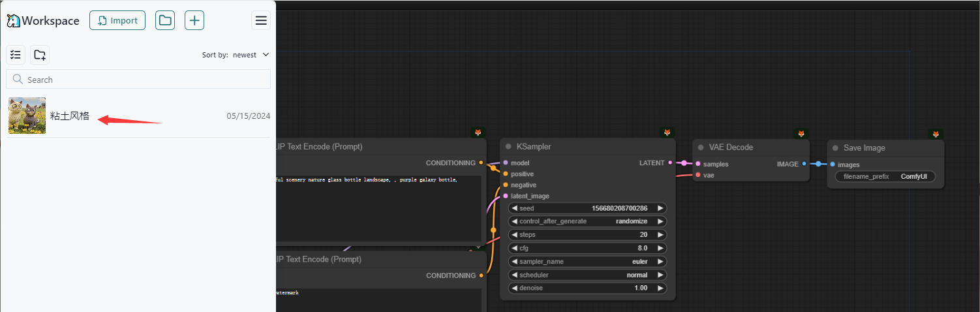Click the Import button
The width and height of the screenshot is (980, 312).
tap(117, 20)
